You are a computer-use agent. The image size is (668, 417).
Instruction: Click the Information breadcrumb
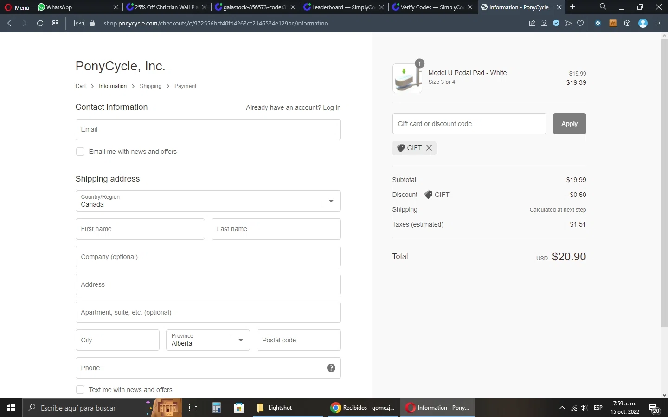click(113, 86)
